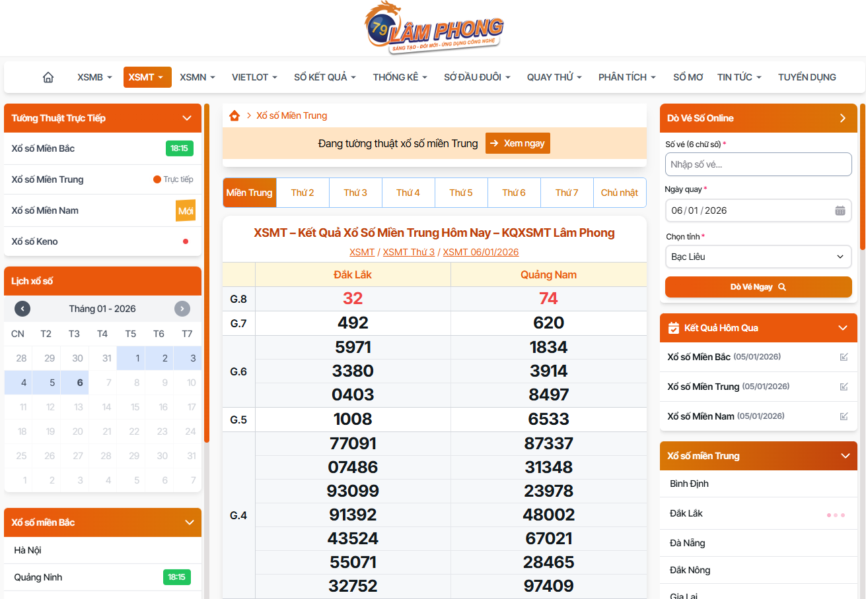Expand the THỐNG KÊ menu dropdown
The height and width of the screenshot is (599, 866).
400,77
